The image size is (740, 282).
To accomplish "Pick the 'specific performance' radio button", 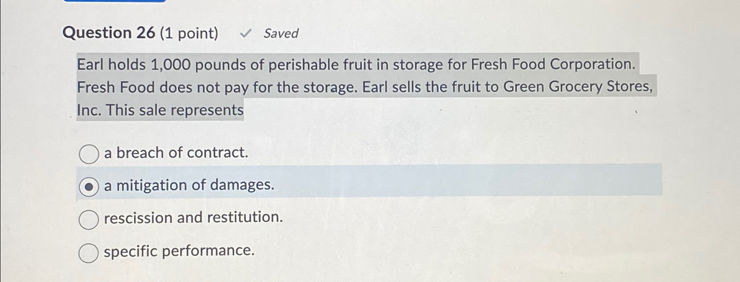I will pos(89,252).
